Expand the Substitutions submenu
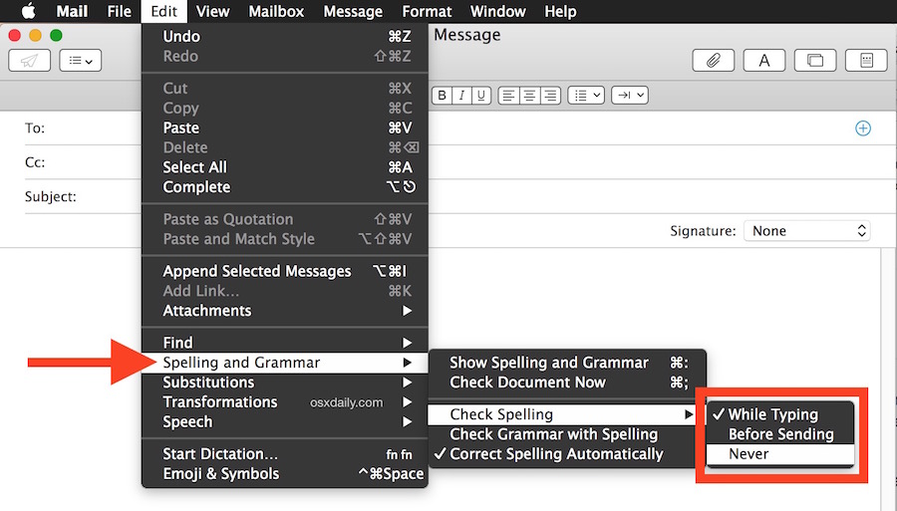Screen dimensions: 897x511 pos(285,383)
